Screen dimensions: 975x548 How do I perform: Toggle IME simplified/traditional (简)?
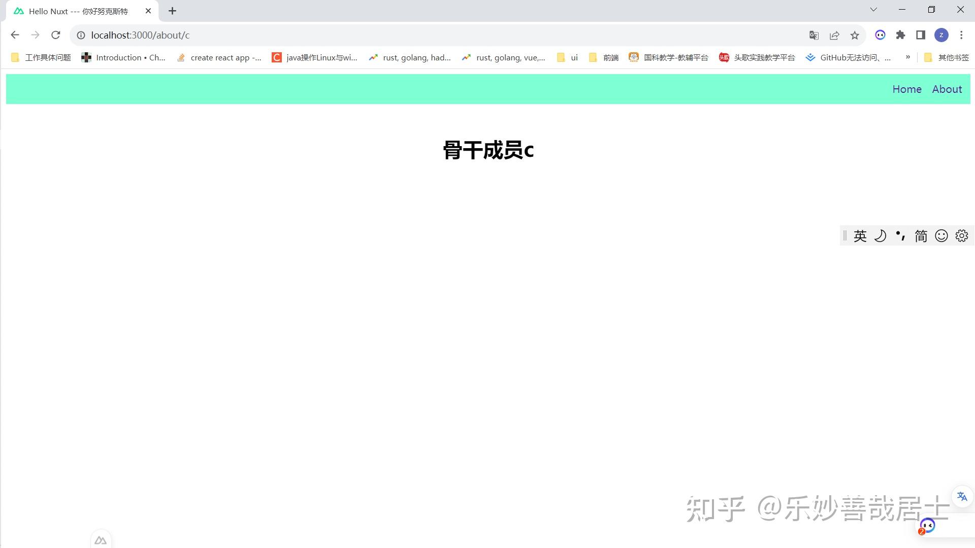pos(921,236)
